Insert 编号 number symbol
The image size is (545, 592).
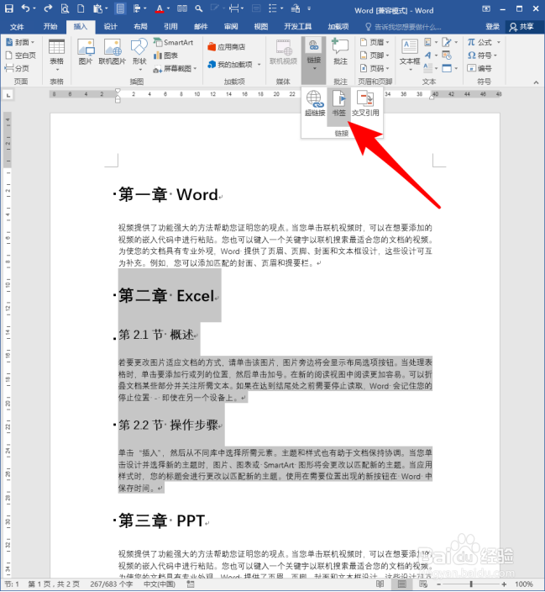coord(479,68)
